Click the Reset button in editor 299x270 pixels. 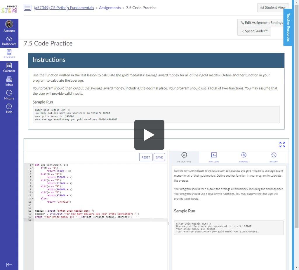pos(146,157)
